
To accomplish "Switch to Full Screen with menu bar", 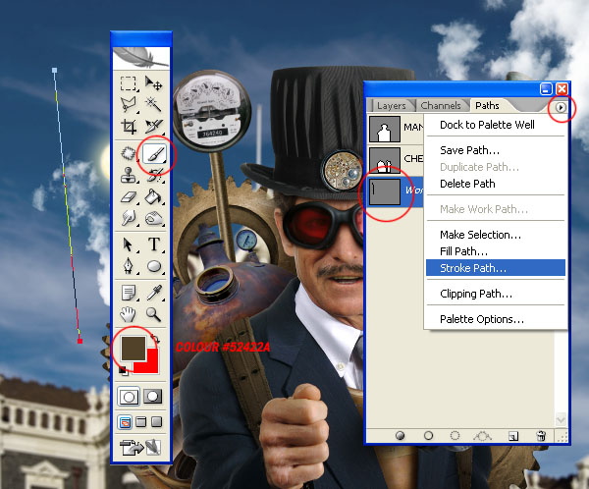I will coord(141,421).
